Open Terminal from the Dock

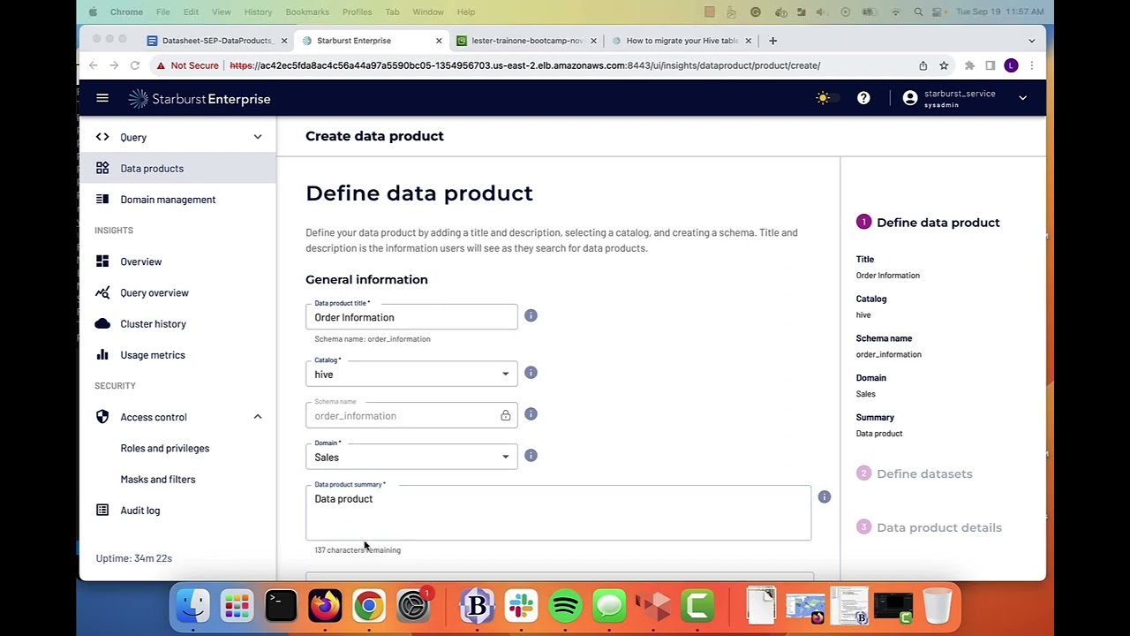click(x=281, y=606)
